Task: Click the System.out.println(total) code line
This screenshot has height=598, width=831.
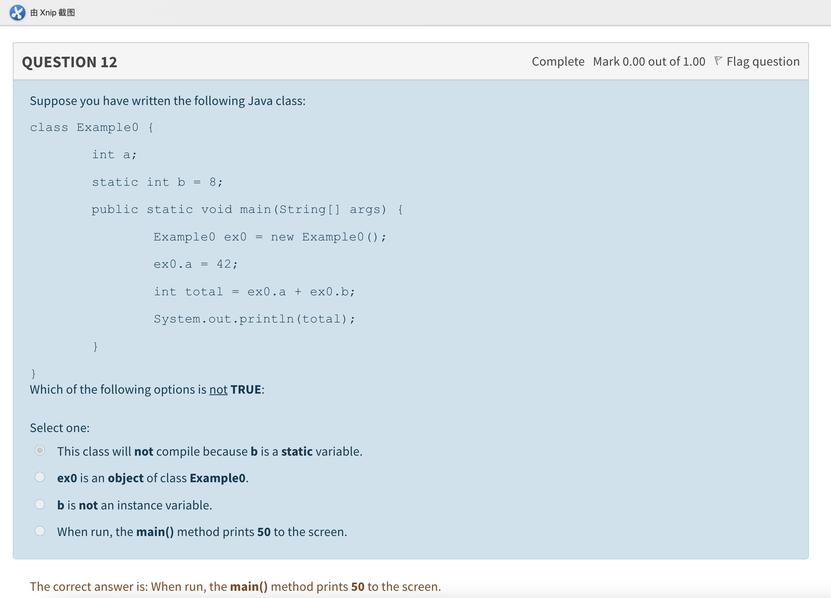Action: [x=254, y=319]
